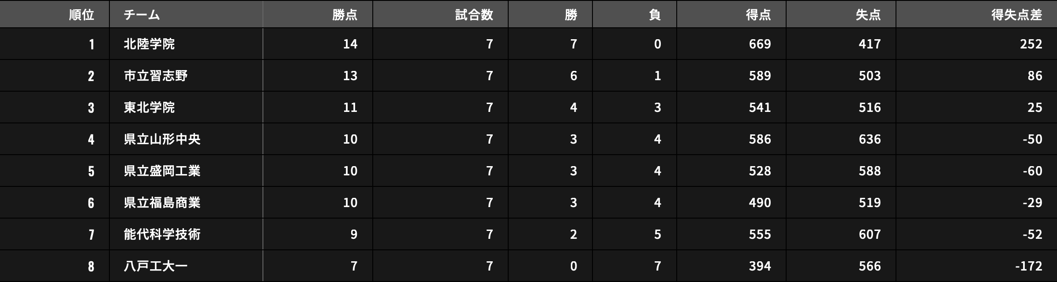The image size is (1057, 282).
Task: Click the 負 column header
Action: click(655, 15)
